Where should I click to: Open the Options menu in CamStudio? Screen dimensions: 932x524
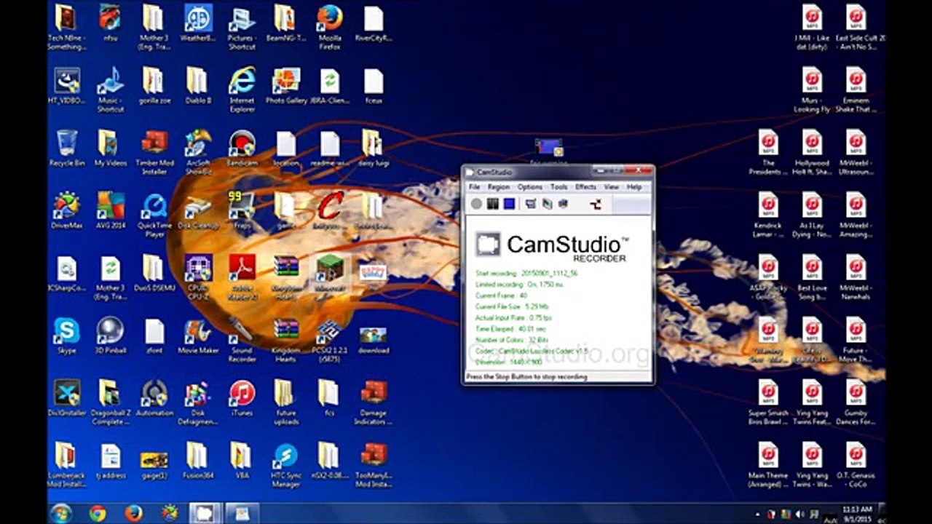(530, 187)
